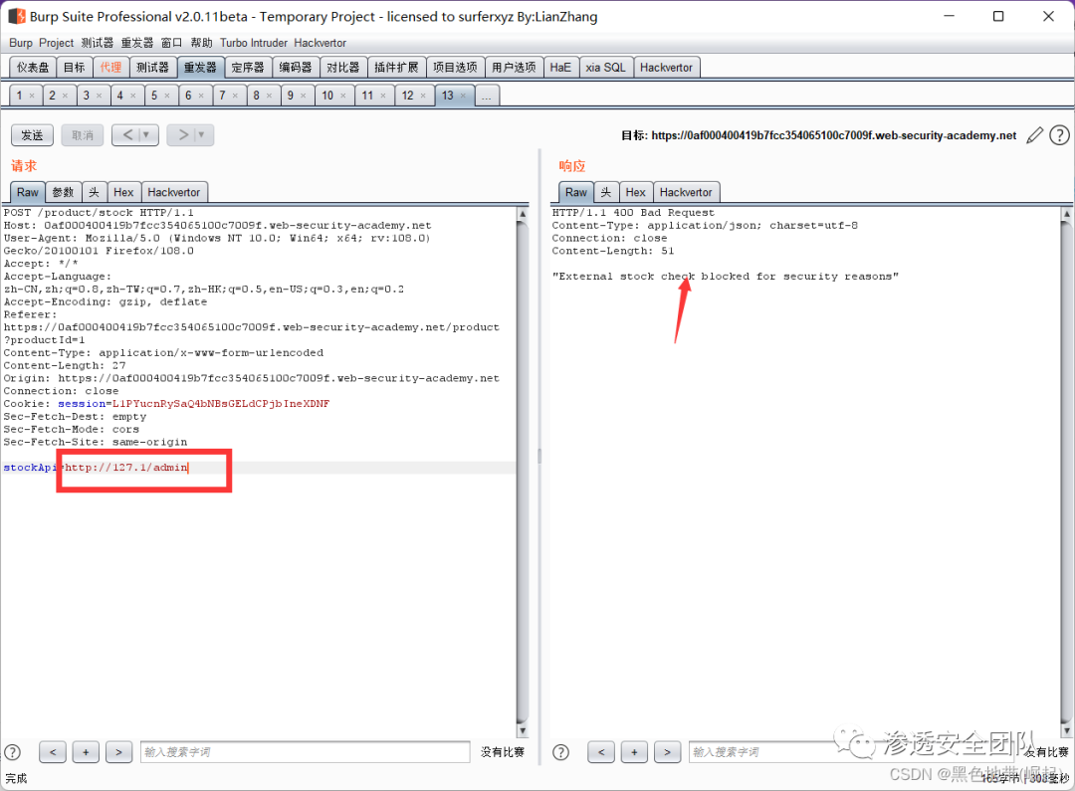Click response search next '>' button
The image size is (1075, 791).
click(667, 752)
